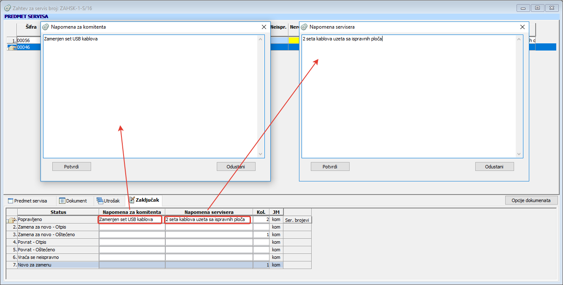Click the Napomena servisera dialog title icon
This screenshot has width=563, height=285.
(304, 27)
